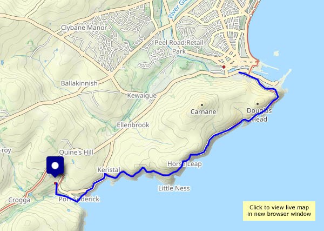Click the Kewaigue label

coord(141,96)
